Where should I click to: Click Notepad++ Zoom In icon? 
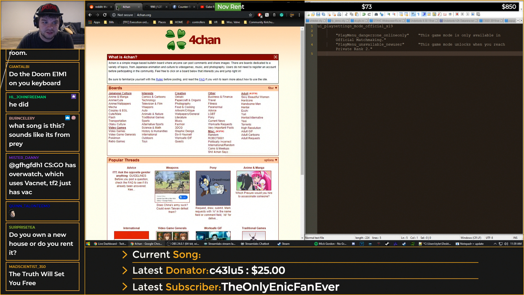tap(389, 14)
